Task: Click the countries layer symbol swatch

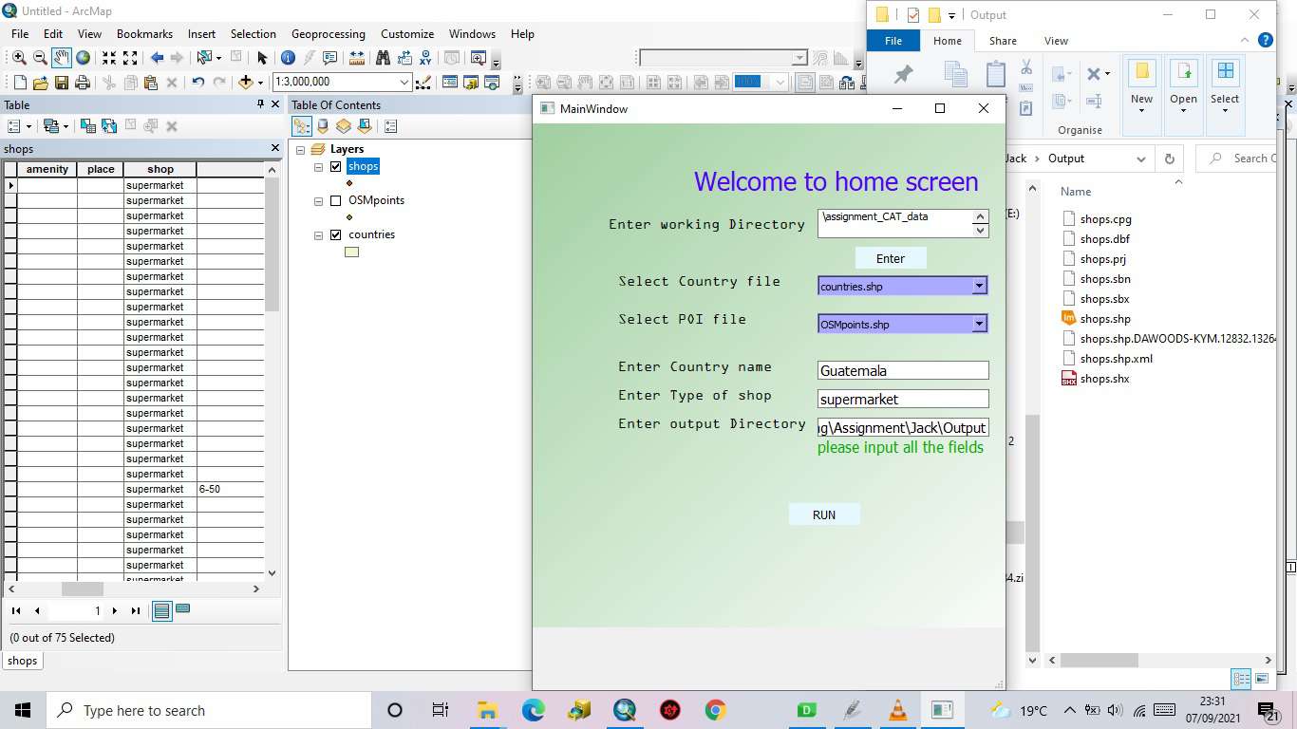Action: 351,252
